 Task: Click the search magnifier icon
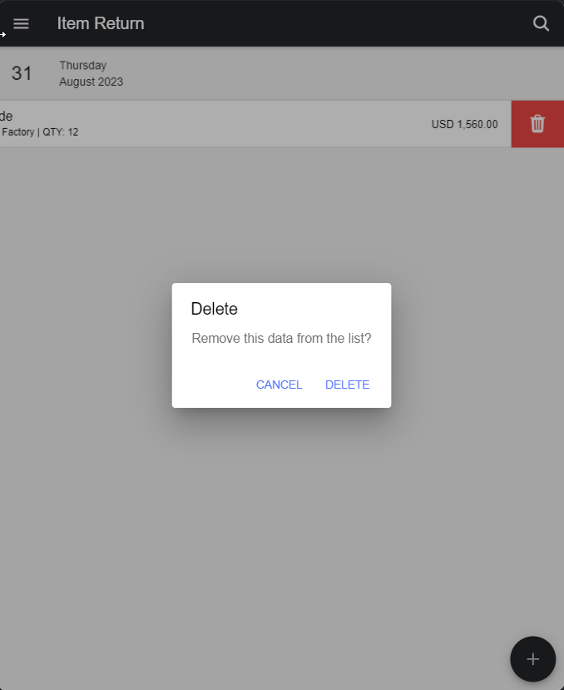[x=541, y=24]
